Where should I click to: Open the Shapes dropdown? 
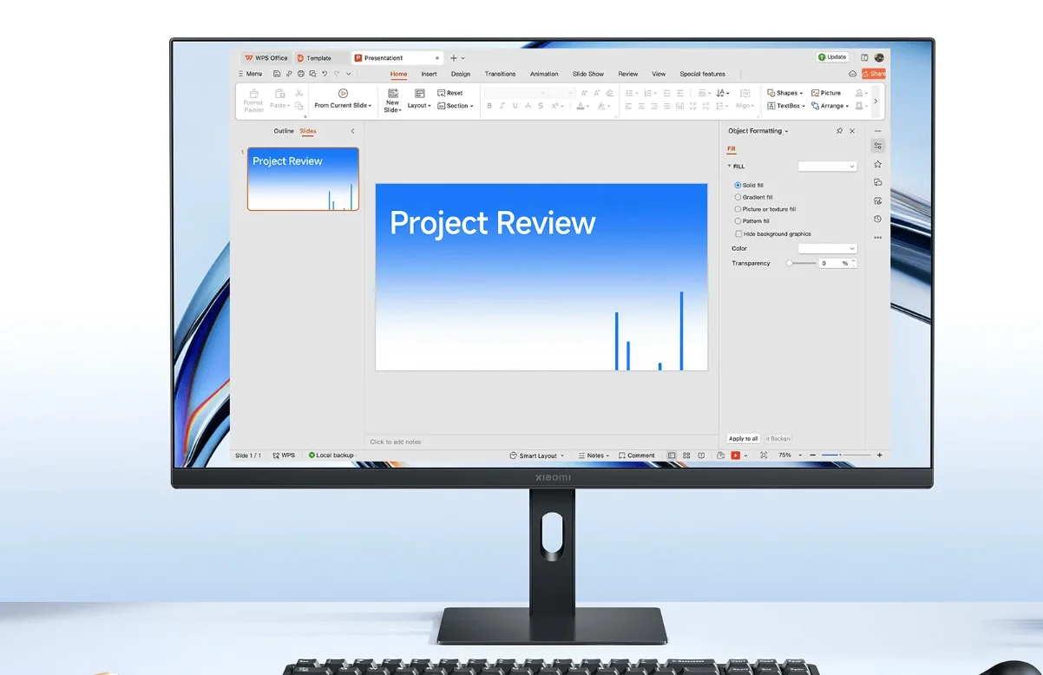pos(784,93)
